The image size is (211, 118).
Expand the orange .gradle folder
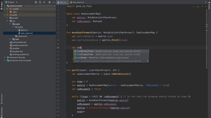(x=7, y=9)
